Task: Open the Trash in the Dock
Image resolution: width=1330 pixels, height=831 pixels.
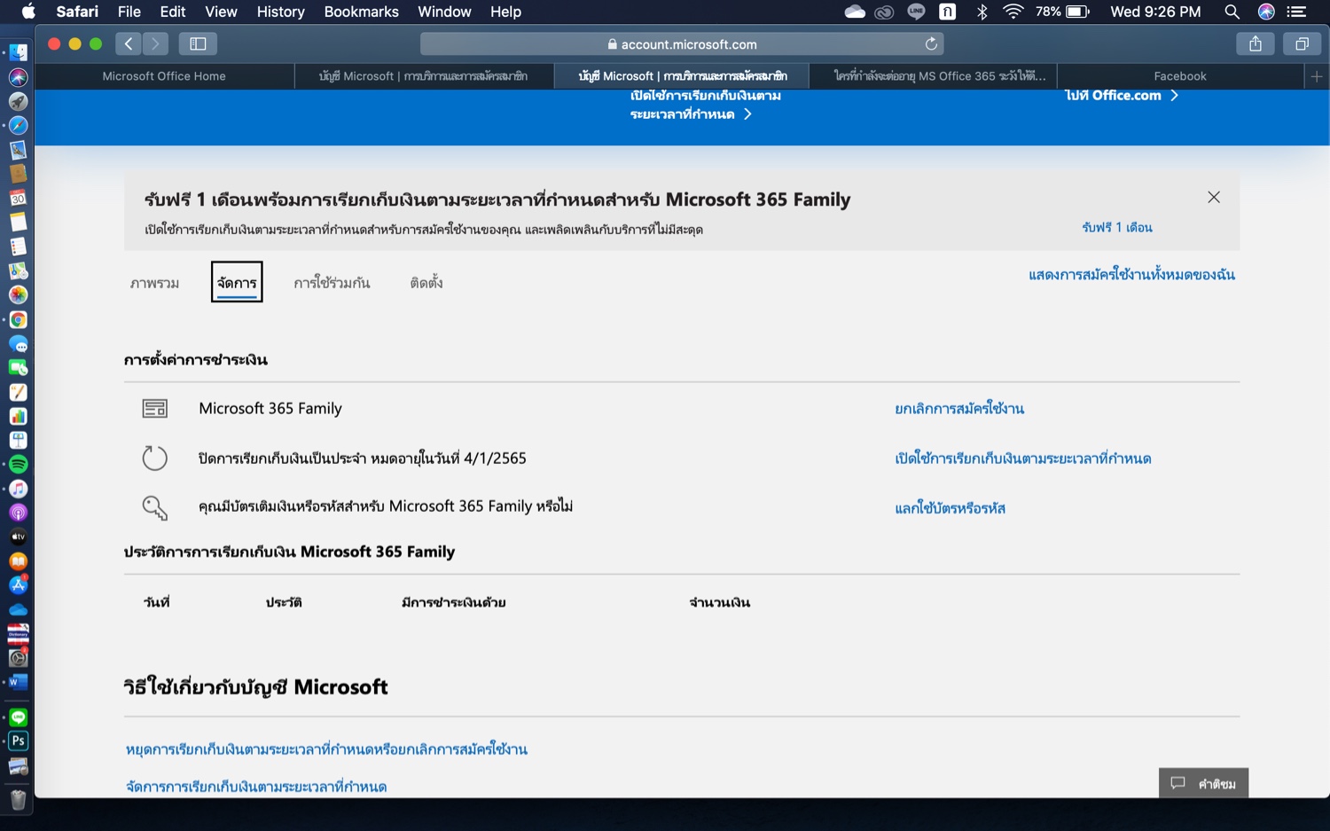Action: 18,800
